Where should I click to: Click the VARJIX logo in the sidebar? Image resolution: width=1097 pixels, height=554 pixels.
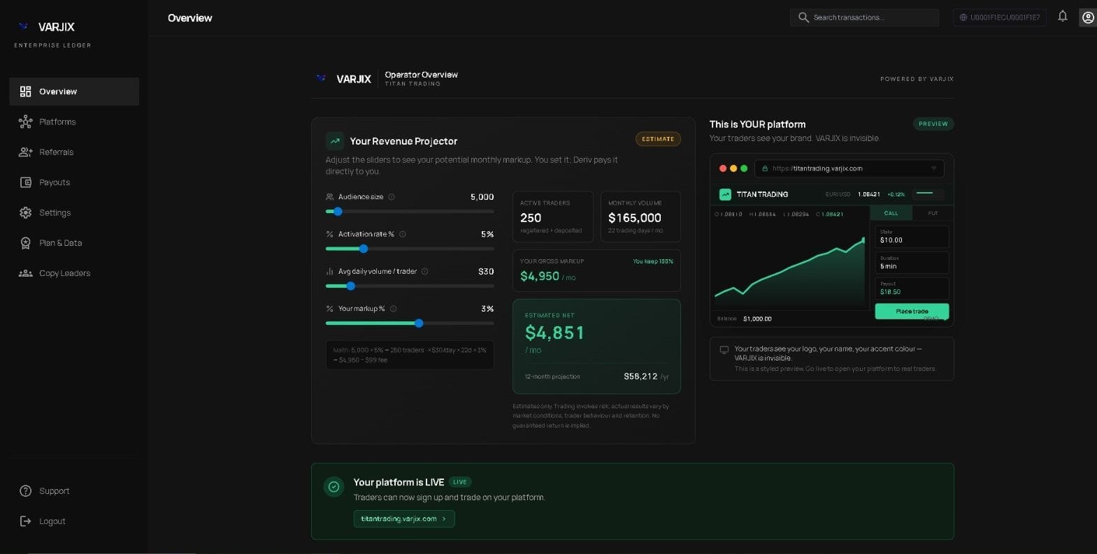pyautogui.click(x=46, y=27)
